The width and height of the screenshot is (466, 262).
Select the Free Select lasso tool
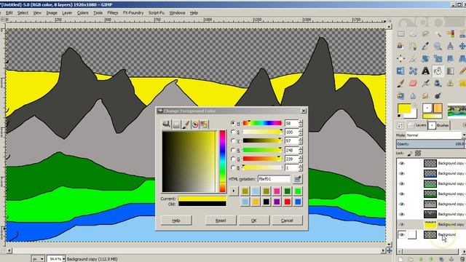425,34
